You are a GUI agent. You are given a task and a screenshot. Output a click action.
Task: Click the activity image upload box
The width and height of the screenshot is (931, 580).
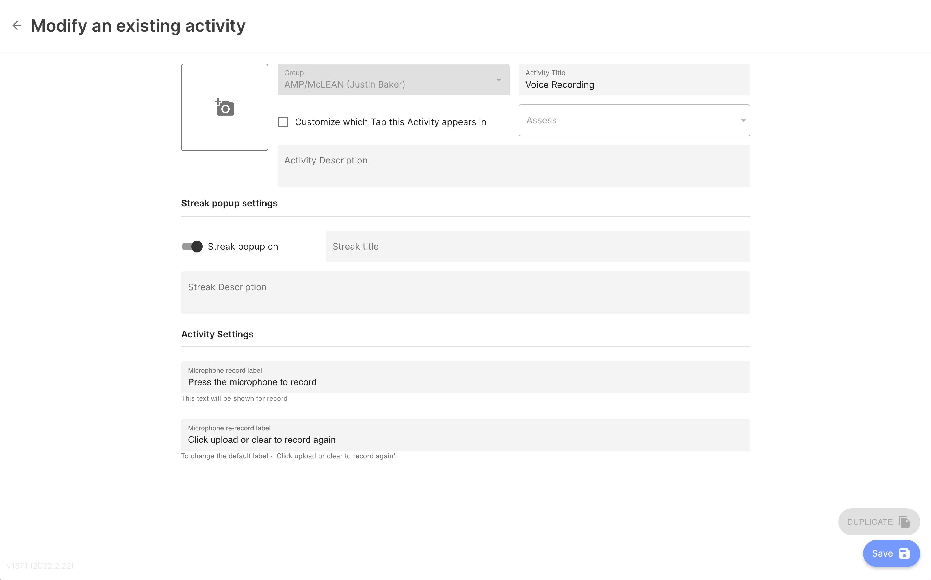pyautogui.click(x=225, y=107)
